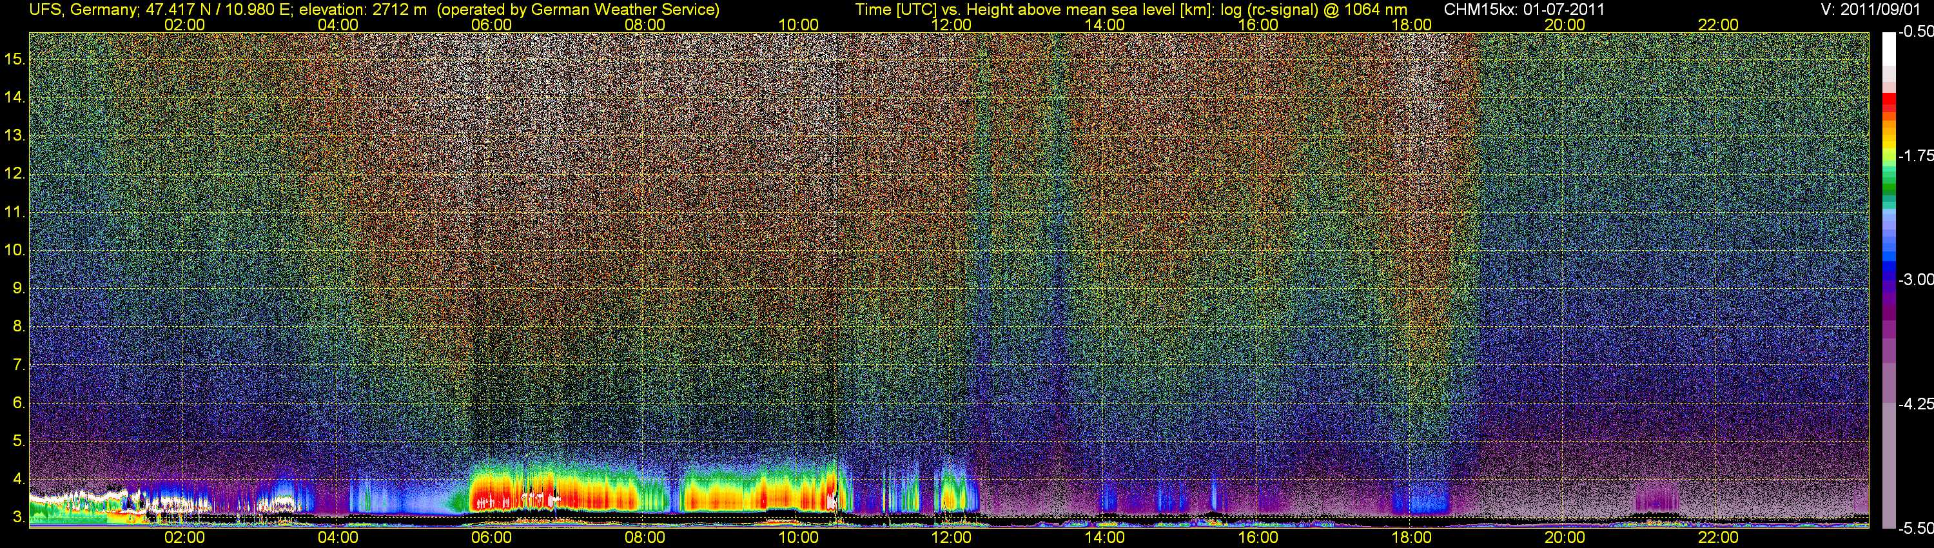Click the '06:00' label on the top time axis
1934x548 pixels.
click(x=491, y=24)
